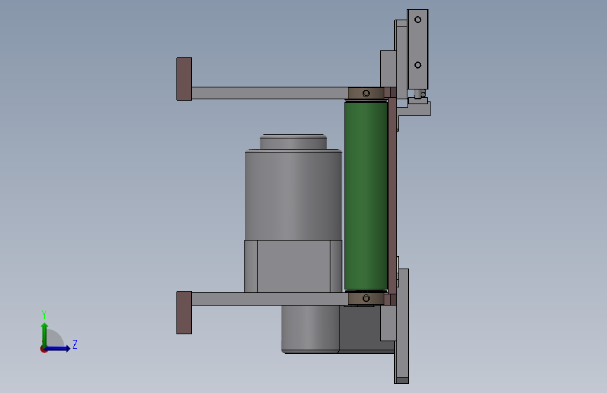The width and height of the screenshot is (607, 393).
Task: Select the lower horizontal gray arm
Action: coord(270,299)
